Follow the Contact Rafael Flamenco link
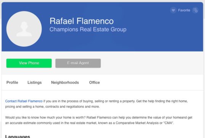 (24, 101)
